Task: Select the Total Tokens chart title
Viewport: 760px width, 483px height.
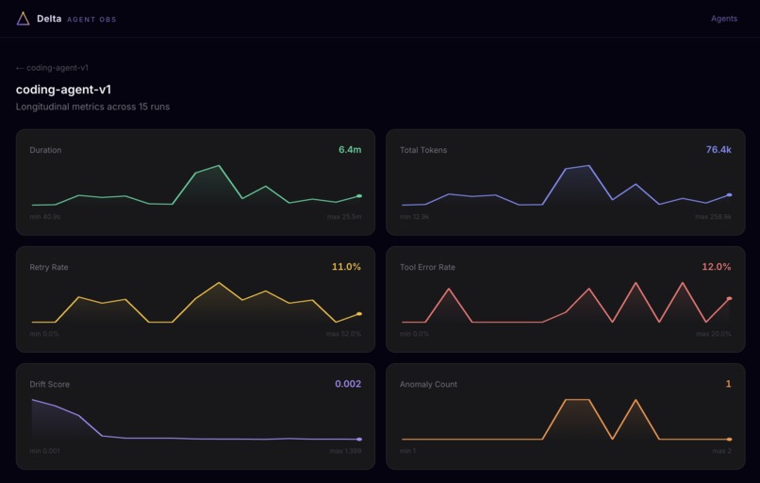Action: pyautogui.click(x=423, y=150)
